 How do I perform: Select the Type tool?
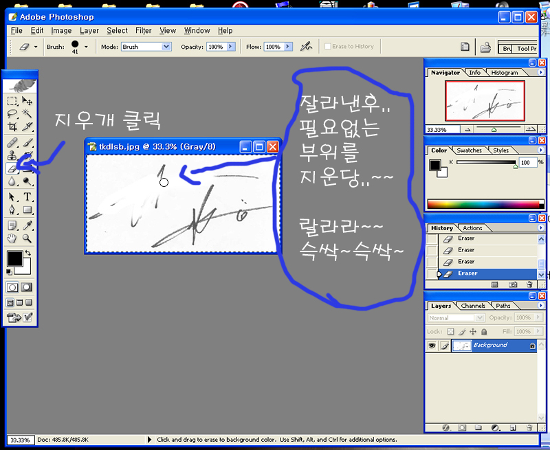pyautogui.click(x=28, y=197)
